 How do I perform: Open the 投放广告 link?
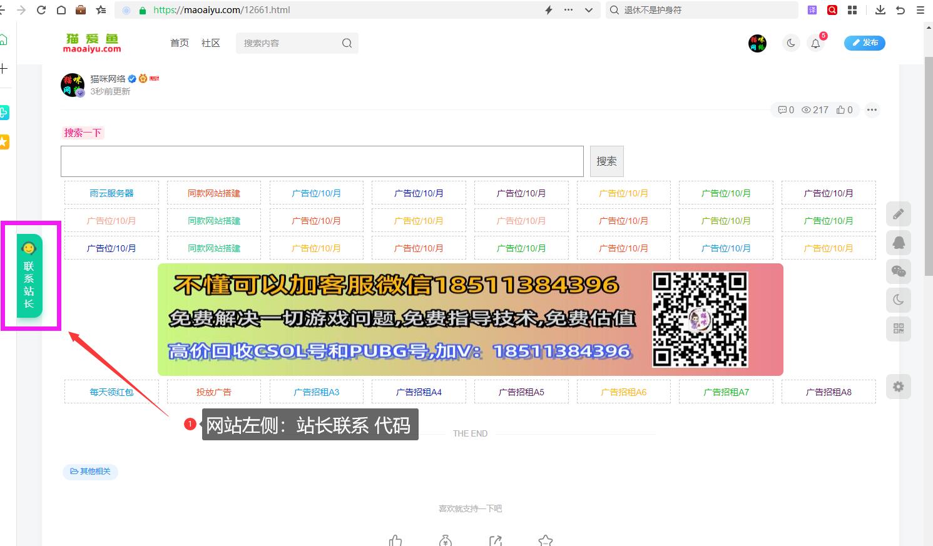[x=214, y=392]
